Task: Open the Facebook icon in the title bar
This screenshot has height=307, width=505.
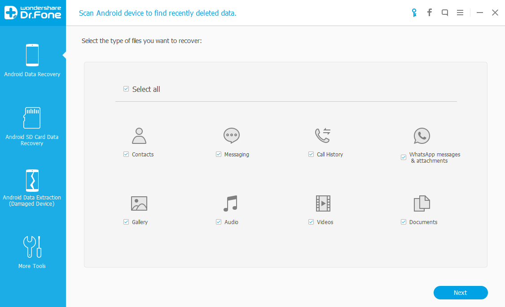Action: point(429,13)
